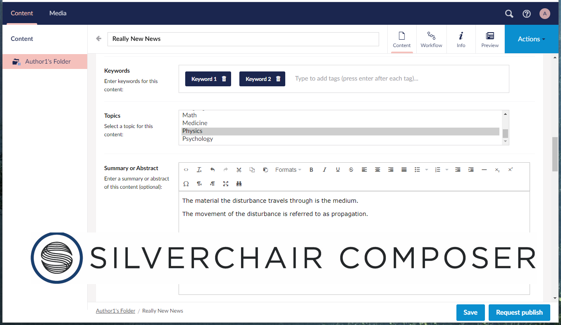Increase indent of the paragraph

point(471,170)
